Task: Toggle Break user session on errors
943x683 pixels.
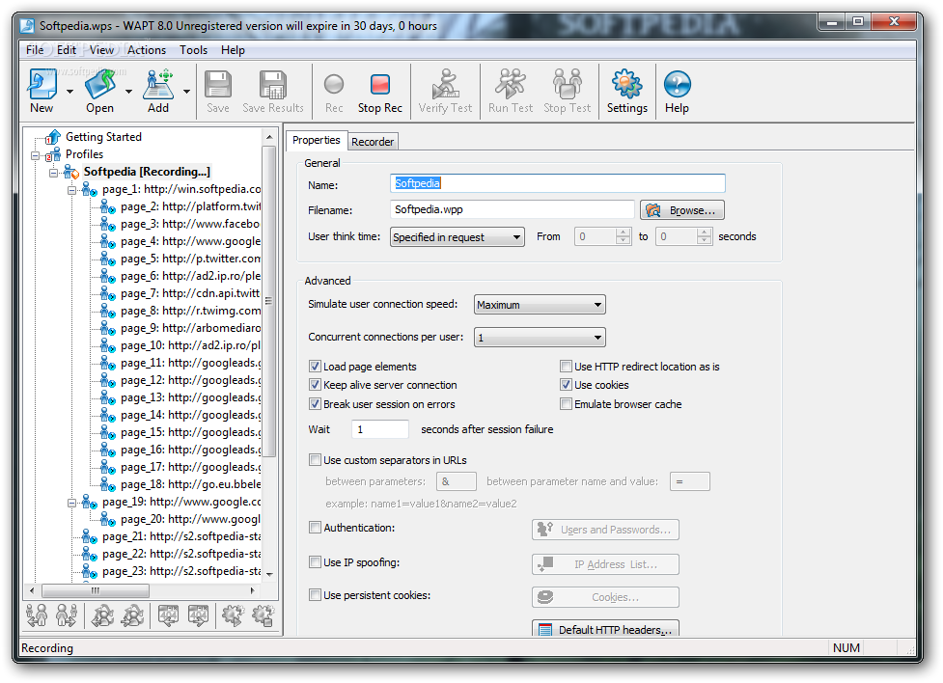Action: 315,404
